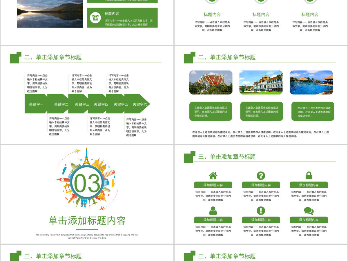Select the description text below 关键字二

59,126
